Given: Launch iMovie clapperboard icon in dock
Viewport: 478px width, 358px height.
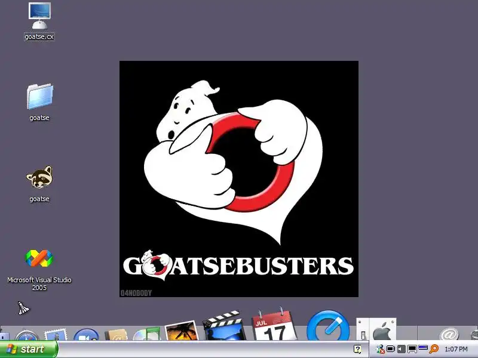Looking at the screenshot, I should pos(223,325).
